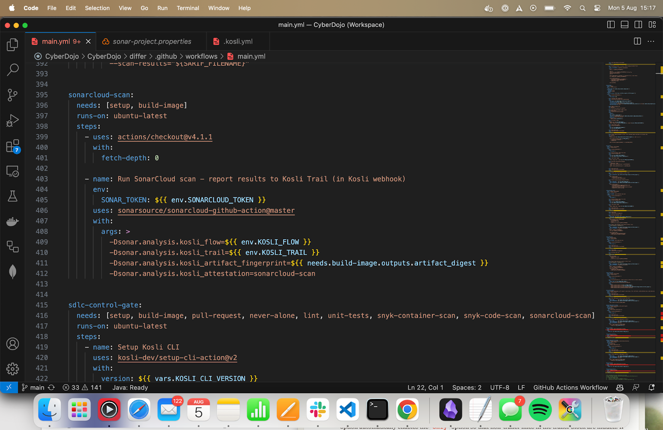Open editor More Actions ellipsis

point(651,41)
